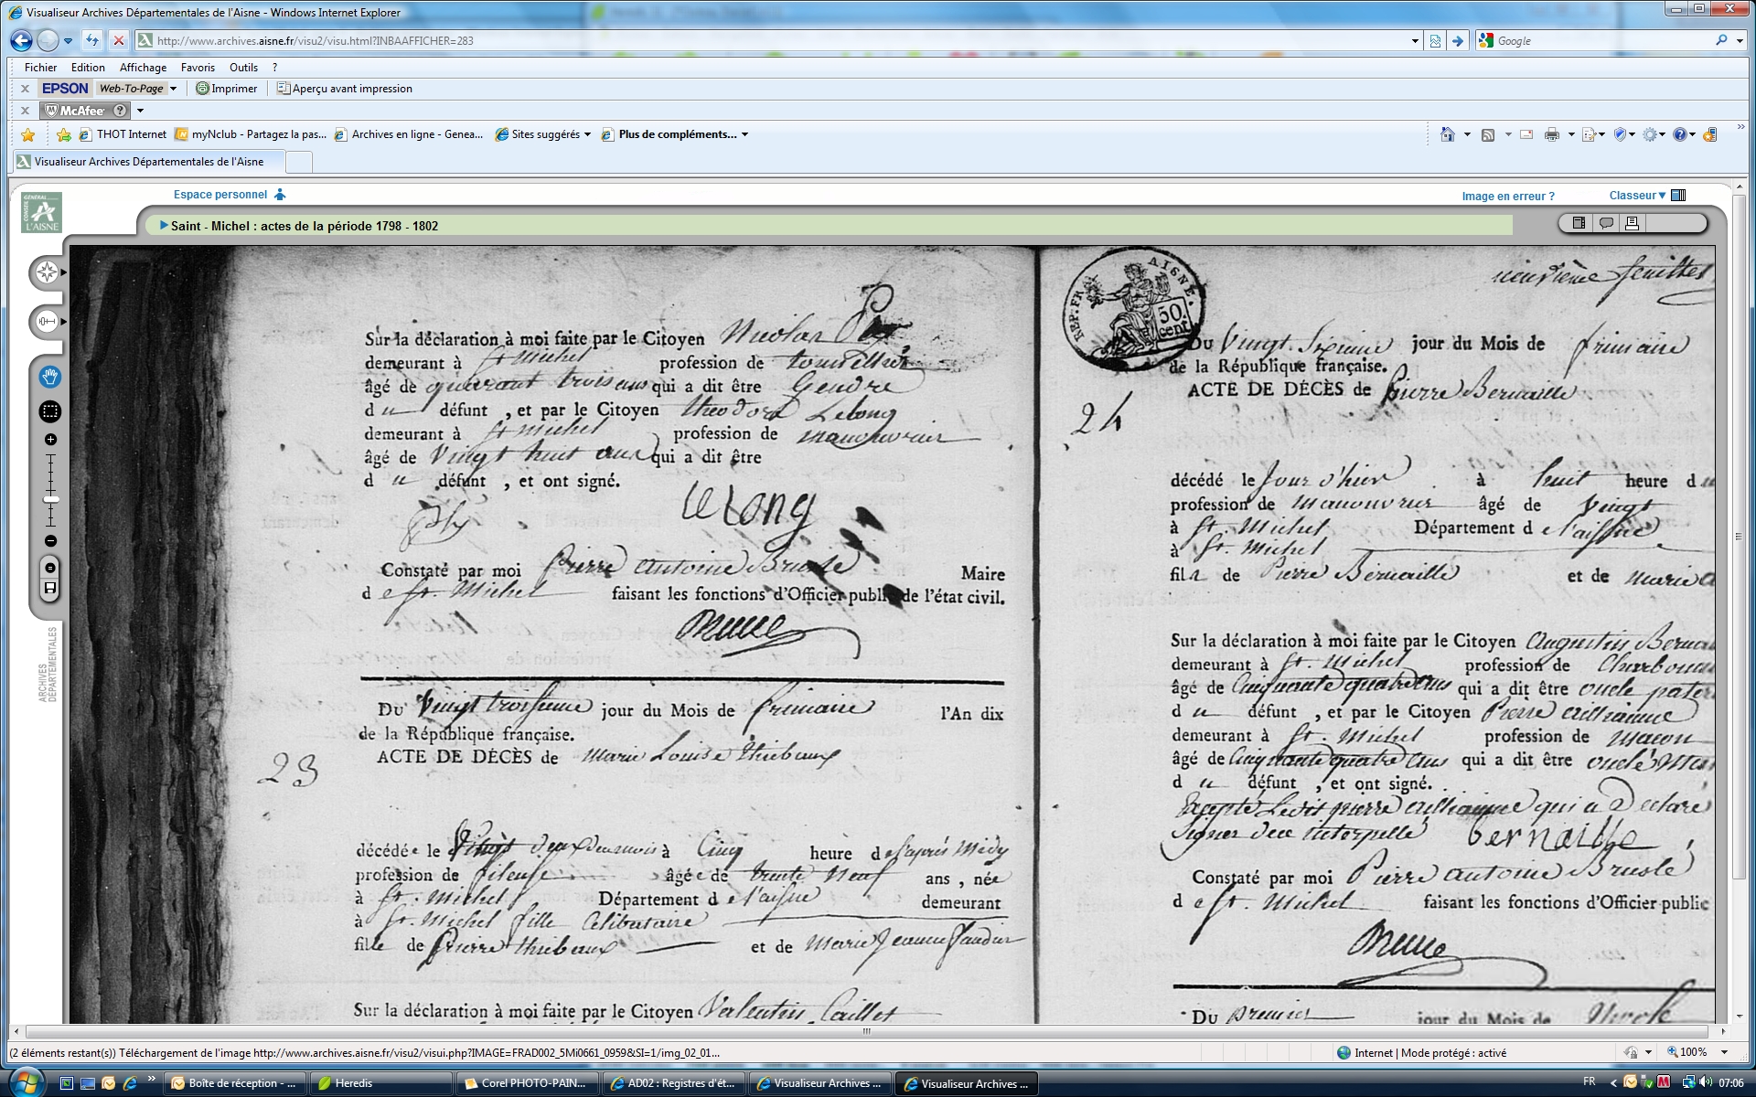The image size is (1756, 1097).
Task: Open the compass navigation panel
Action: point(47,272)
